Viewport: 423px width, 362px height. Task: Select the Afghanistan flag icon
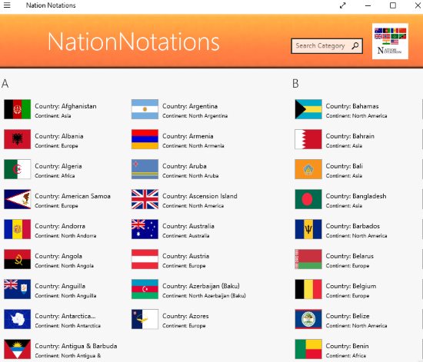click(17, 109)
